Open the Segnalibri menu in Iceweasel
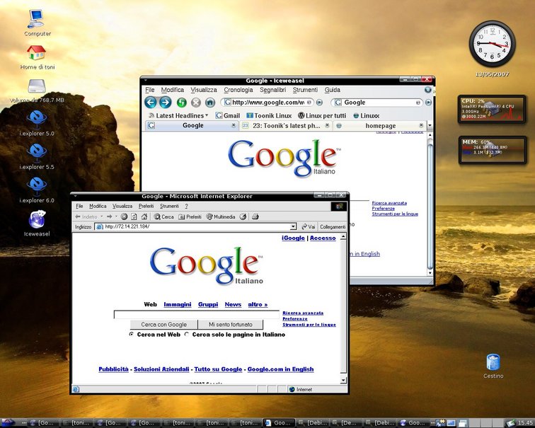This screenshot has width=535, height=428. [x=272, y=90]
